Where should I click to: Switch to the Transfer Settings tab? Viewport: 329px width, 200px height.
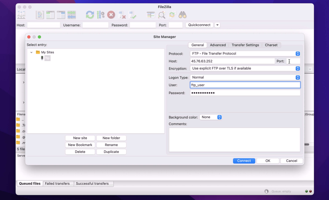pyautogui.click(x=245, y=45)
